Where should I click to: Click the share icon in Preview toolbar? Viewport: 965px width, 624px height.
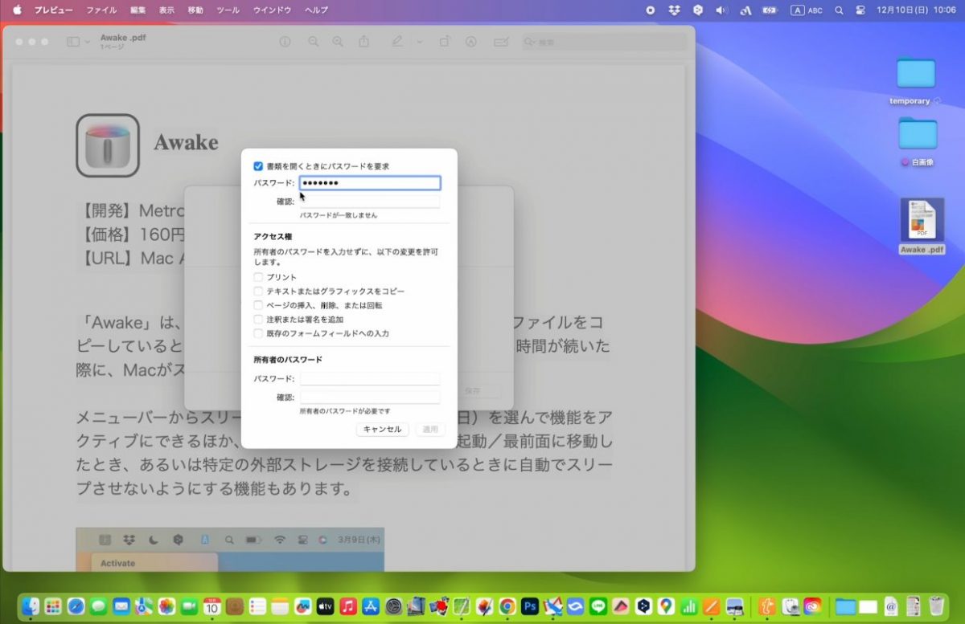click(364, 42)
